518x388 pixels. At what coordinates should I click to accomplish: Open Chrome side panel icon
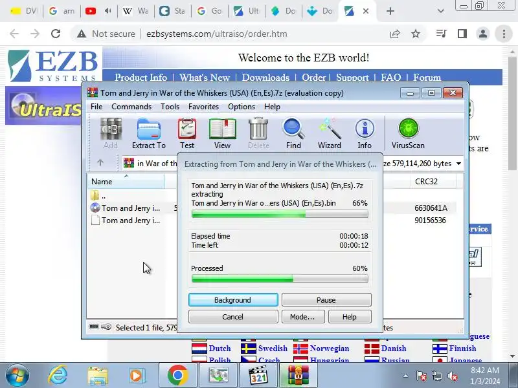462,34
